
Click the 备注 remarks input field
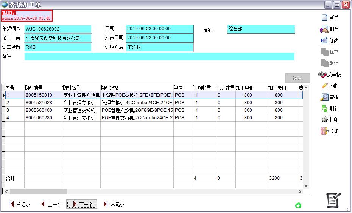click(x=159, y=57)
